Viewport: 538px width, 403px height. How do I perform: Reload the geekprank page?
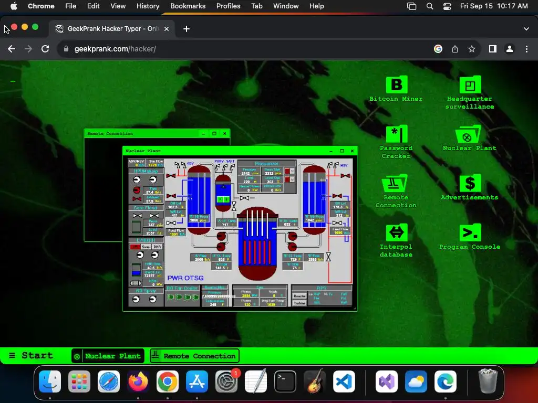pos(45,49)
